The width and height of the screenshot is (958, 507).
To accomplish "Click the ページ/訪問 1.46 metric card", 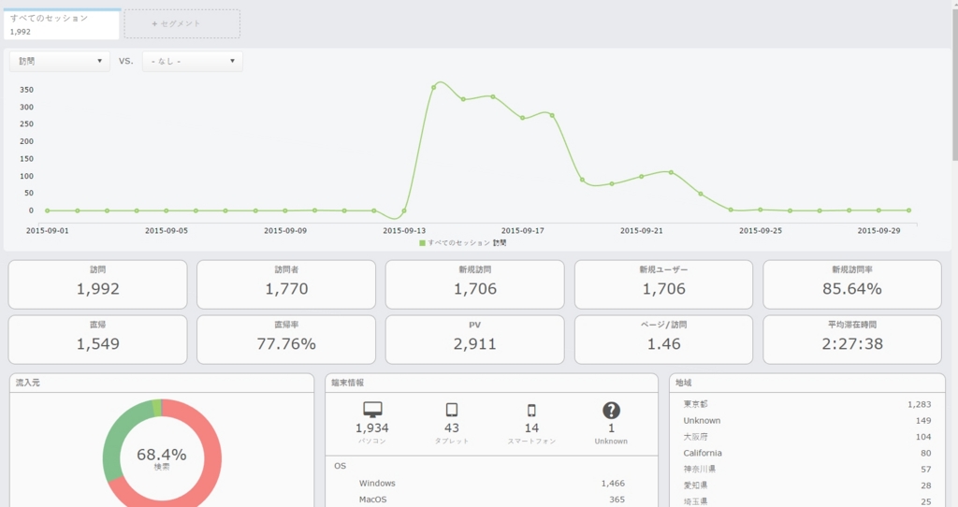I will (x=663, y=340).
